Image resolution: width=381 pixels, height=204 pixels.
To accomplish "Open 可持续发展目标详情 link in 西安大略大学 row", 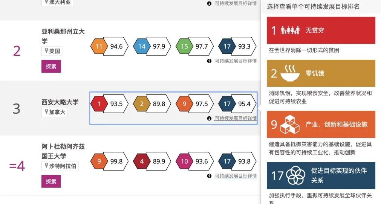I will [236, 119].
